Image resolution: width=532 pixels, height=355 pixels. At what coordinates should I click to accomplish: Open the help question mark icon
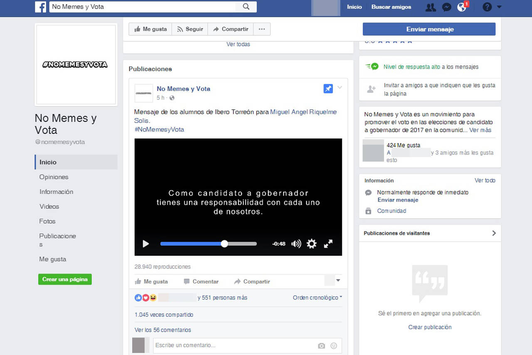click(x=487, y=7)
